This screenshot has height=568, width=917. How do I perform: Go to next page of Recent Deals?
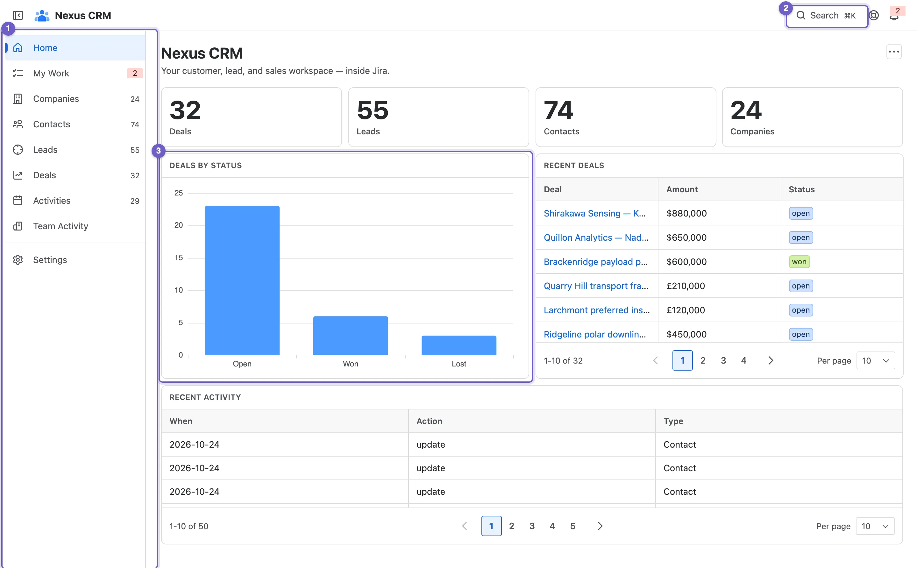pos(771,361)
